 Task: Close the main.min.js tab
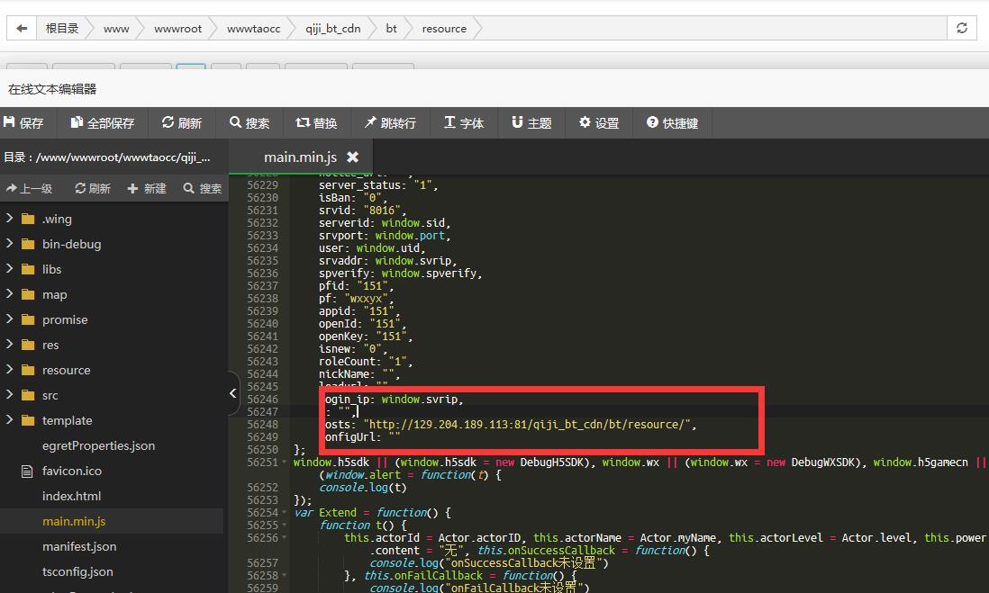353,157
